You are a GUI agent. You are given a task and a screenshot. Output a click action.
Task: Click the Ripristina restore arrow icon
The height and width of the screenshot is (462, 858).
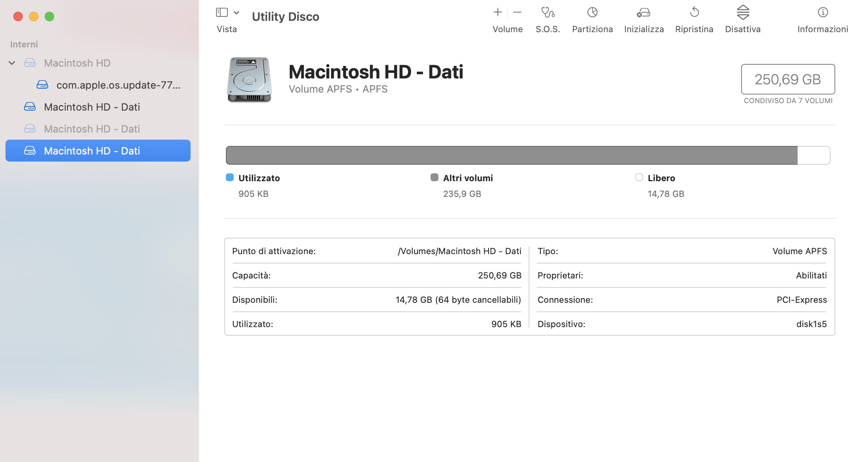click(694, 12)
